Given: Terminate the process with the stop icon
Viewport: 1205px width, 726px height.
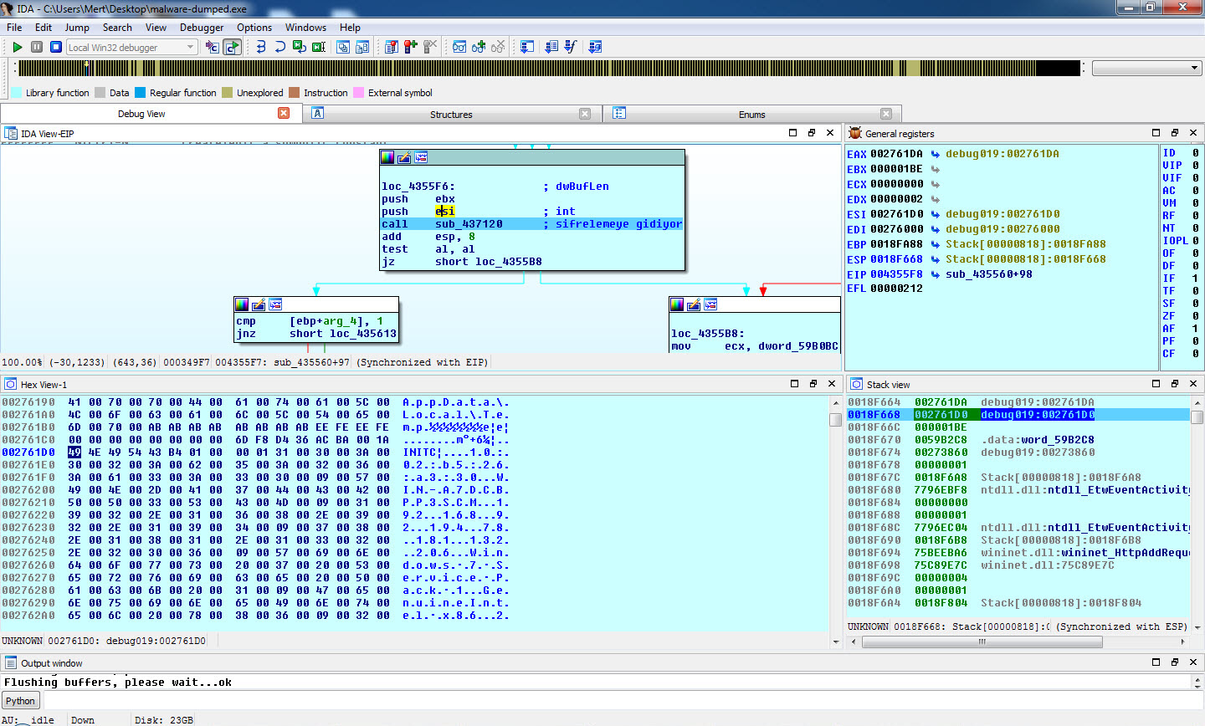Looking at the screenshot, I should (56, 47).
